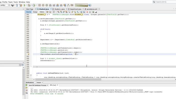Image resolution: width=176 pixels, height=99 pixels.
Task: Switch to the Start Page tab
Action: coord(30,9)
